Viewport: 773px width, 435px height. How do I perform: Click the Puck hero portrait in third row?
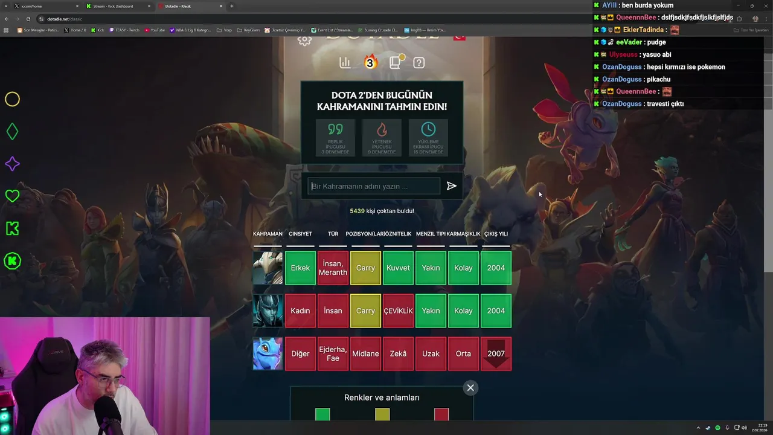coord(268,353)
